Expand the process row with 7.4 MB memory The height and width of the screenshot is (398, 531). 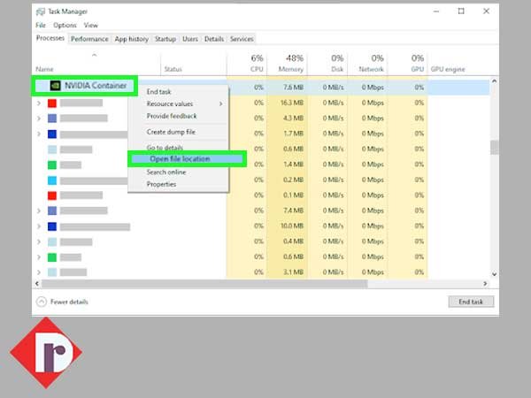coord(39,210)
